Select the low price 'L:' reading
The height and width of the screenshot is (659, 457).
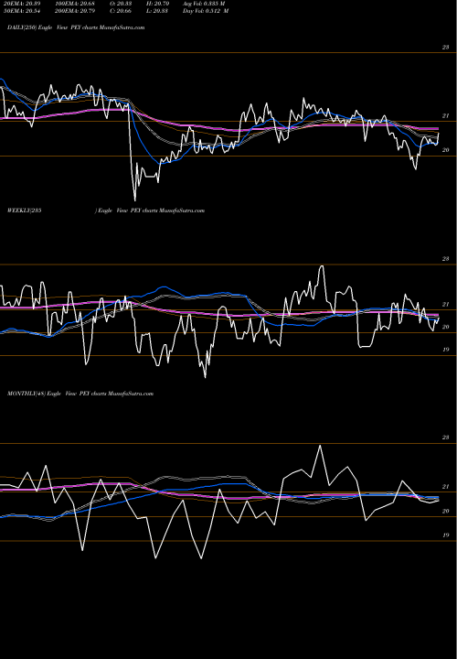pos(157,11)
